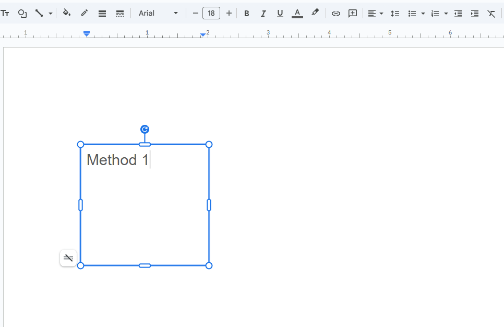
Task: Toggle underline formatting
Action: point(280,14)
